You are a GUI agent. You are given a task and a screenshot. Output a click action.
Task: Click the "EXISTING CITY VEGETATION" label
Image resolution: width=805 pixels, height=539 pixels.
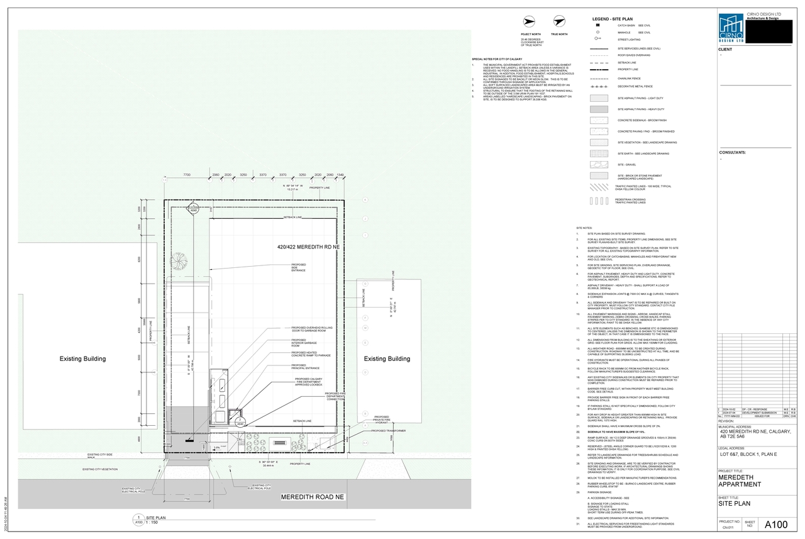100,469
